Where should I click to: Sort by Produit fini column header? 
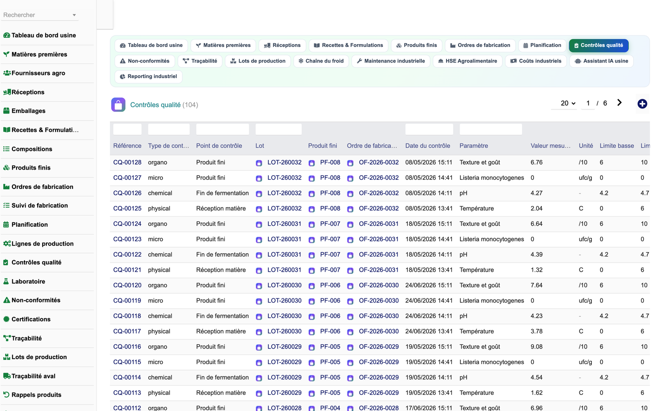click(x=323, y=146)
